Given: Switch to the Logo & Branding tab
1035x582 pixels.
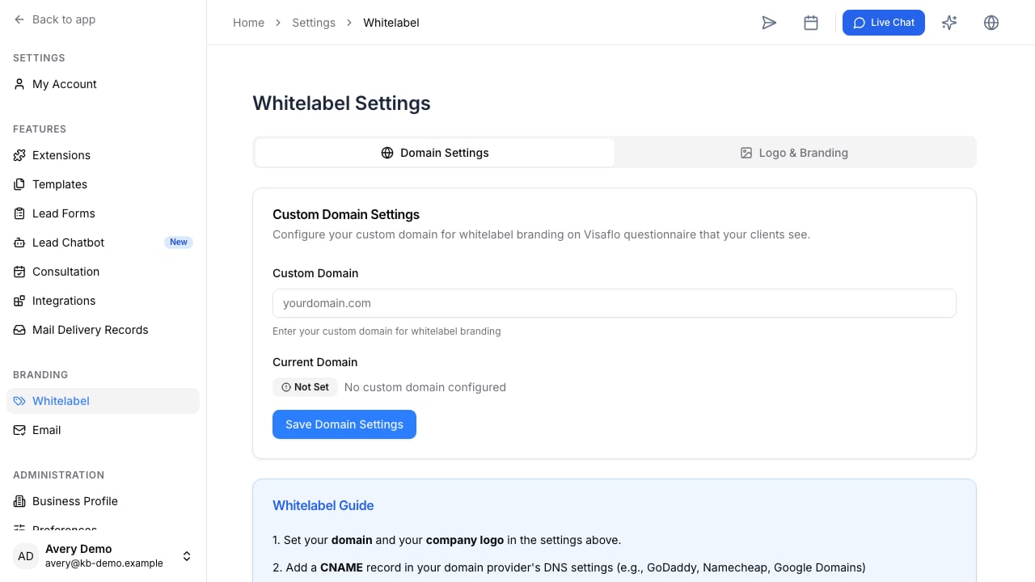Looking at the screenshot, I should pos(794,153).
